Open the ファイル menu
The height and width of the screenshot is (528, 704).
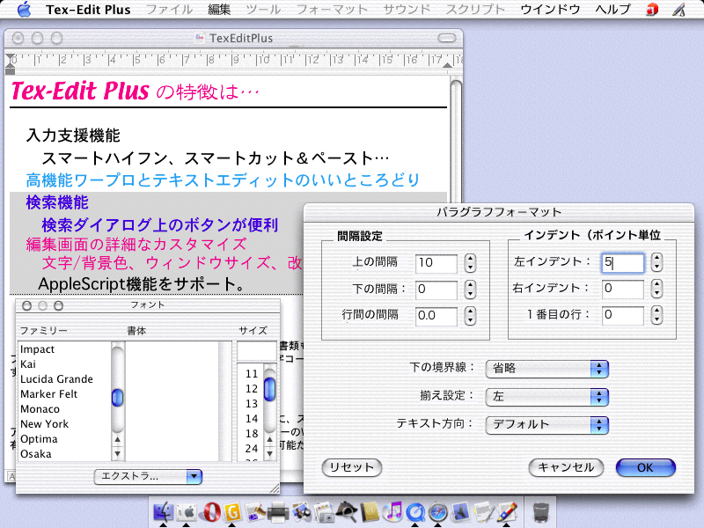pos(169,10)
